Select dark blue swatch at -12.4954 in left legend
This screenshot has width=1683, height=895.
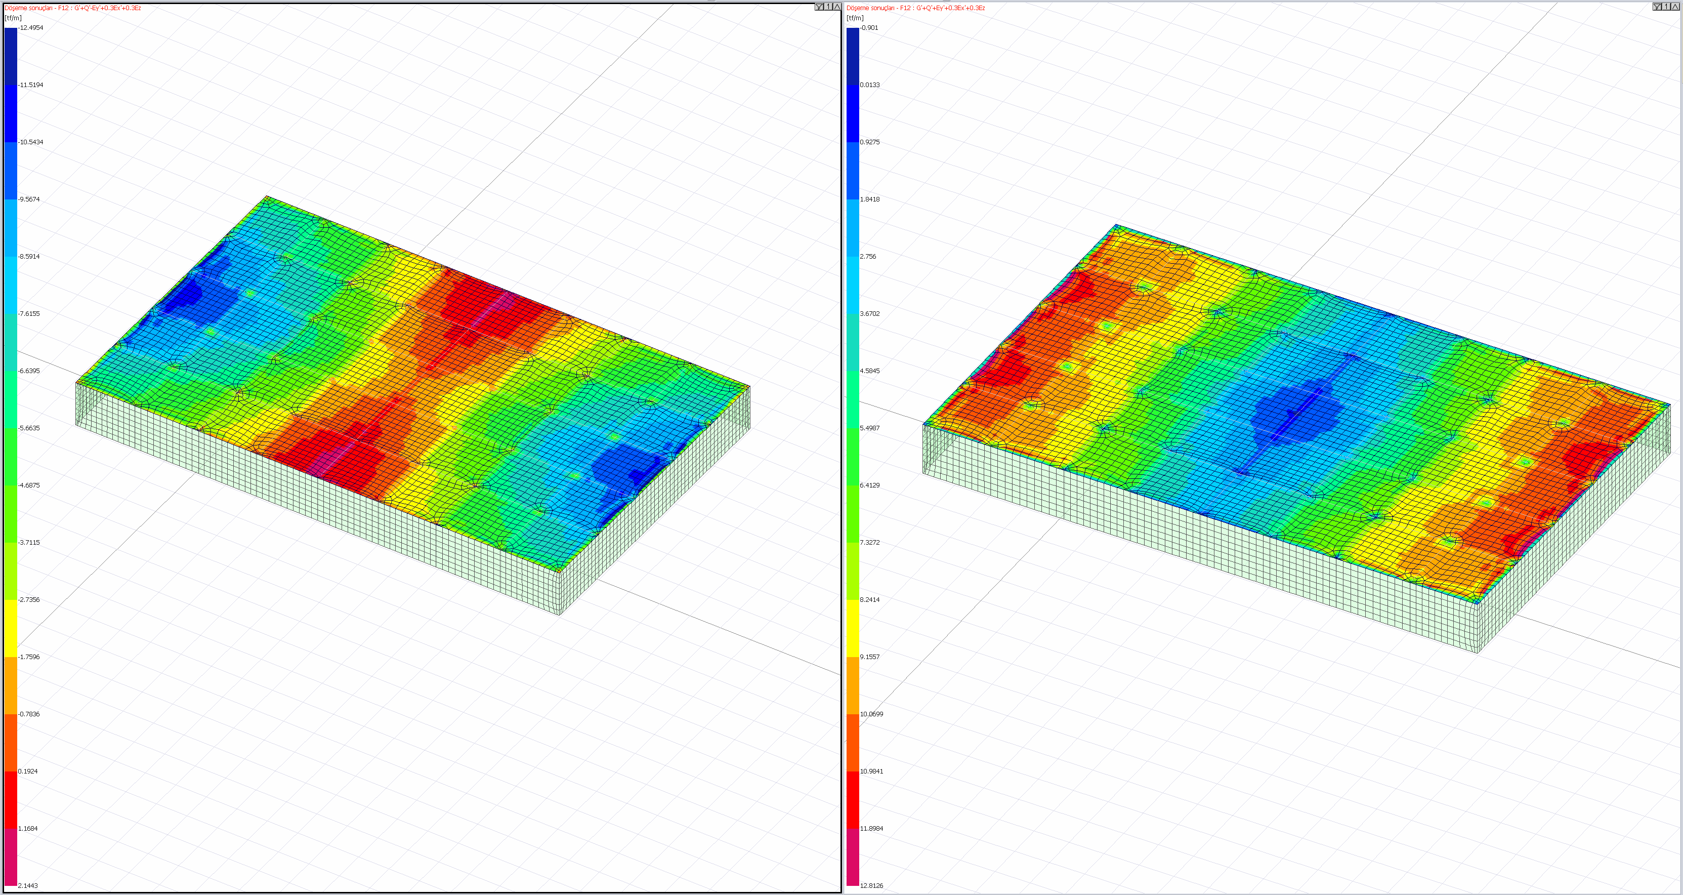click(11, 56)
